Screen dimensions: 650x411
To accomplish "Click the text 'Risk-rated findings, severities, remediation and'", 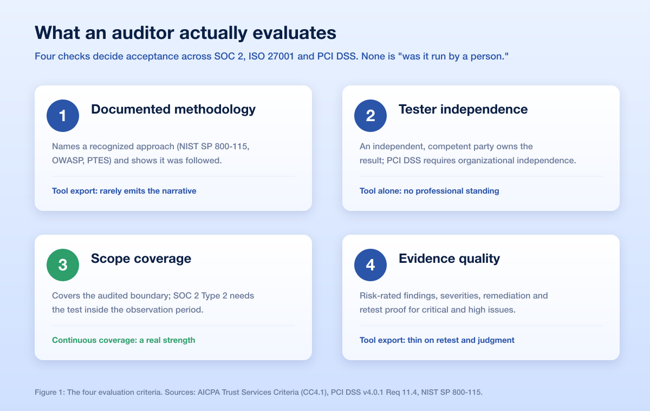I will click(454, 296).
